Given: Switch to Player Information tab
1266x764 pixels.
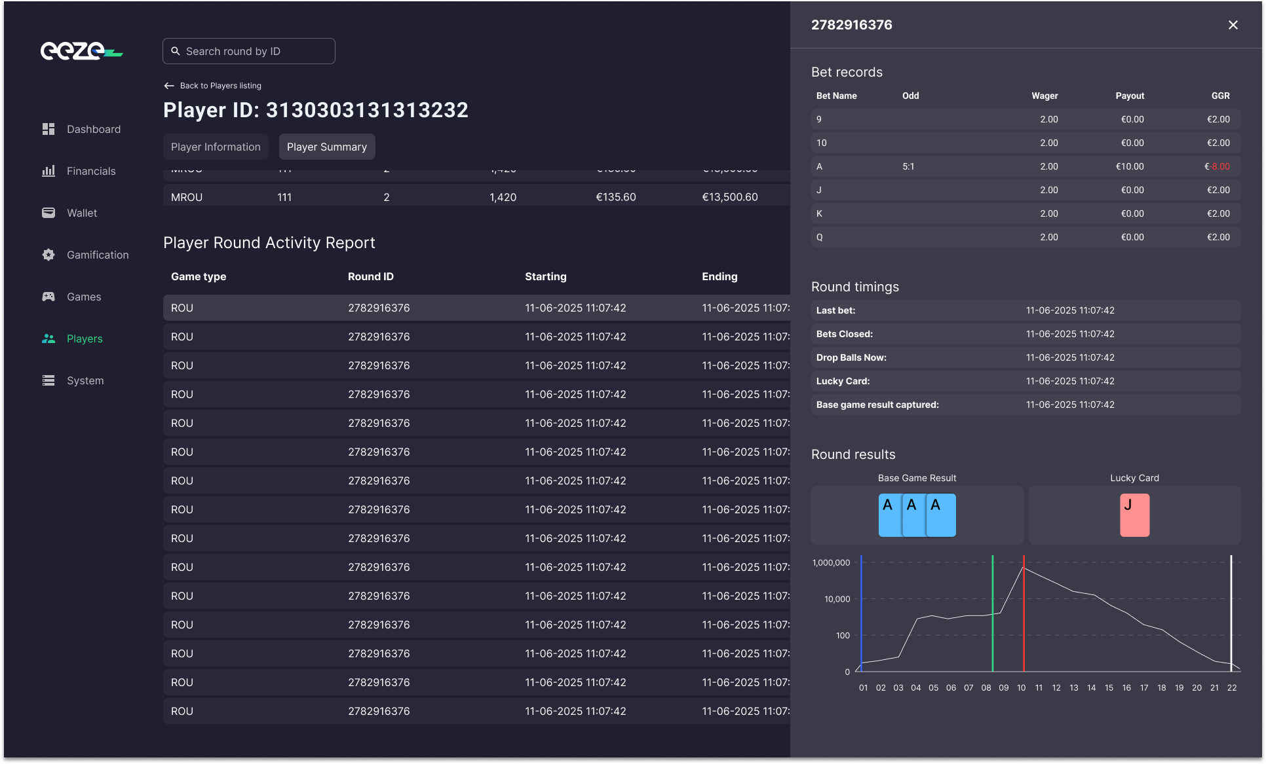Looking at the screenshot, I should (216, 147).
